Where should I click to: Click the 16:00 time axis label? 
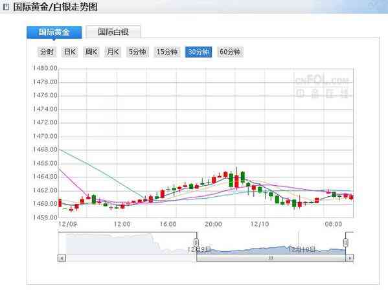(168, 224)
